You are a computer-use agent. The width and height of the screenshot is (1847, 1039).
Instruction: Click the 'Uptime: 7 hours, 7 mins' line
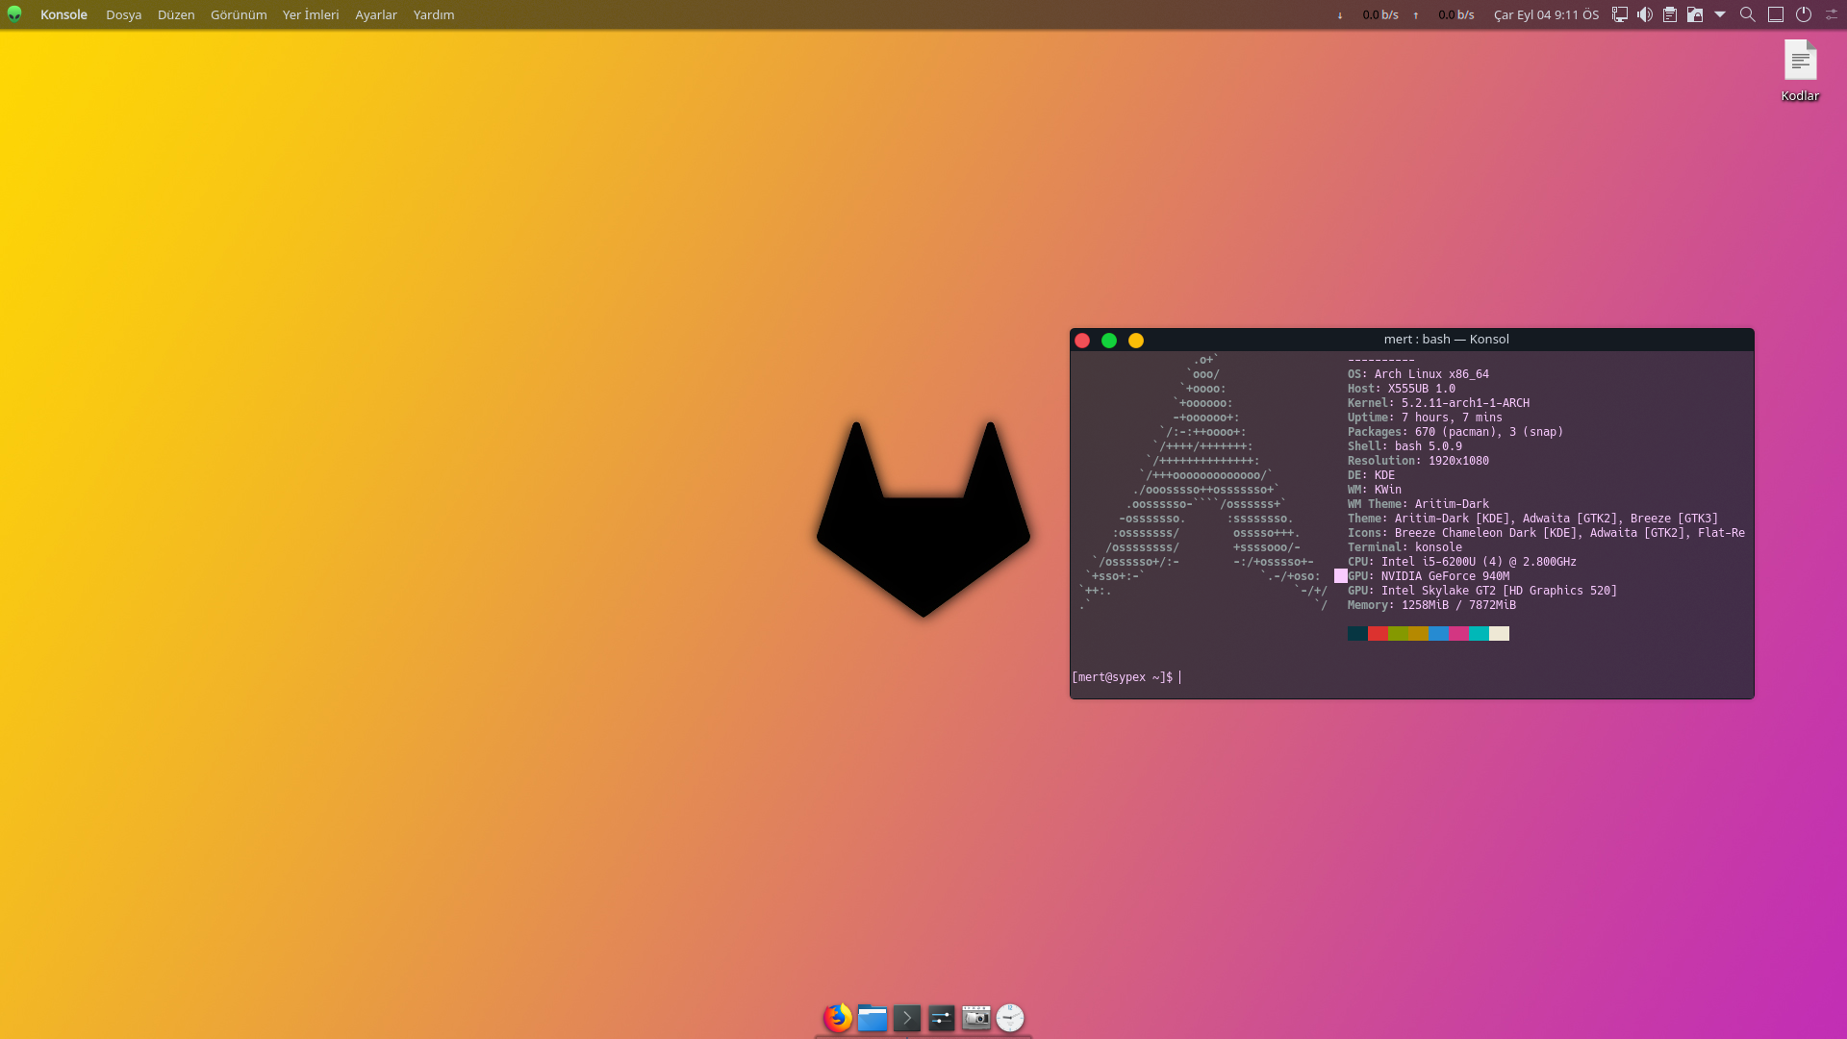click(1425, 418)
